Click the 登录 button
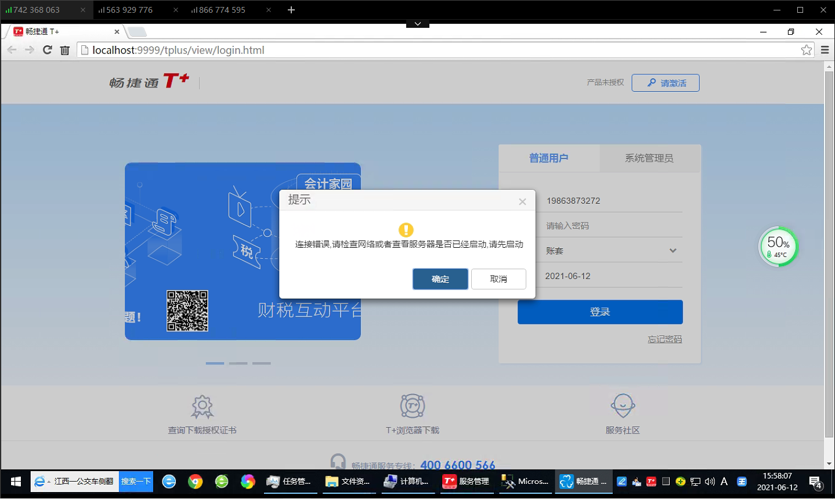Viewport: 835px width, 499px height. pos(600,312)
